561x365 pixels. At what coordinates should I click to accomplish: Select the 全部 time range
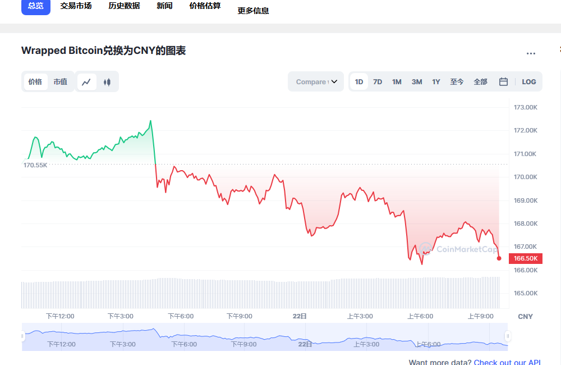pos(481,81)
